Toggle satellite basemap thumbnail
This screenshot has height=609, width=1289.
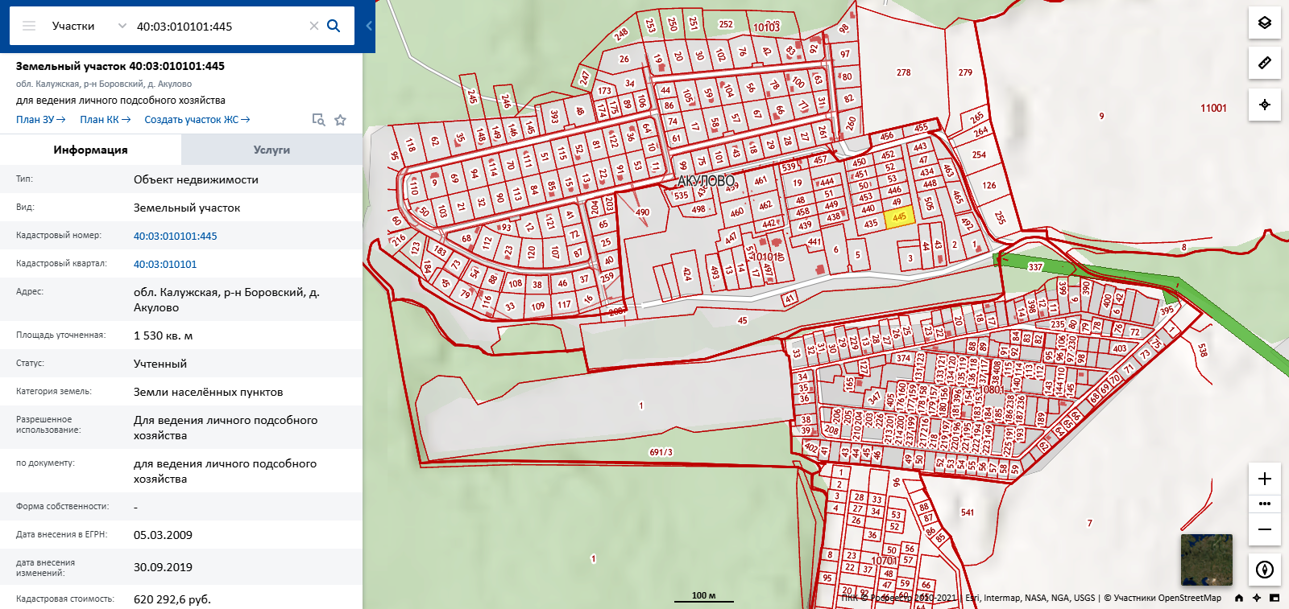(1207, 560)
